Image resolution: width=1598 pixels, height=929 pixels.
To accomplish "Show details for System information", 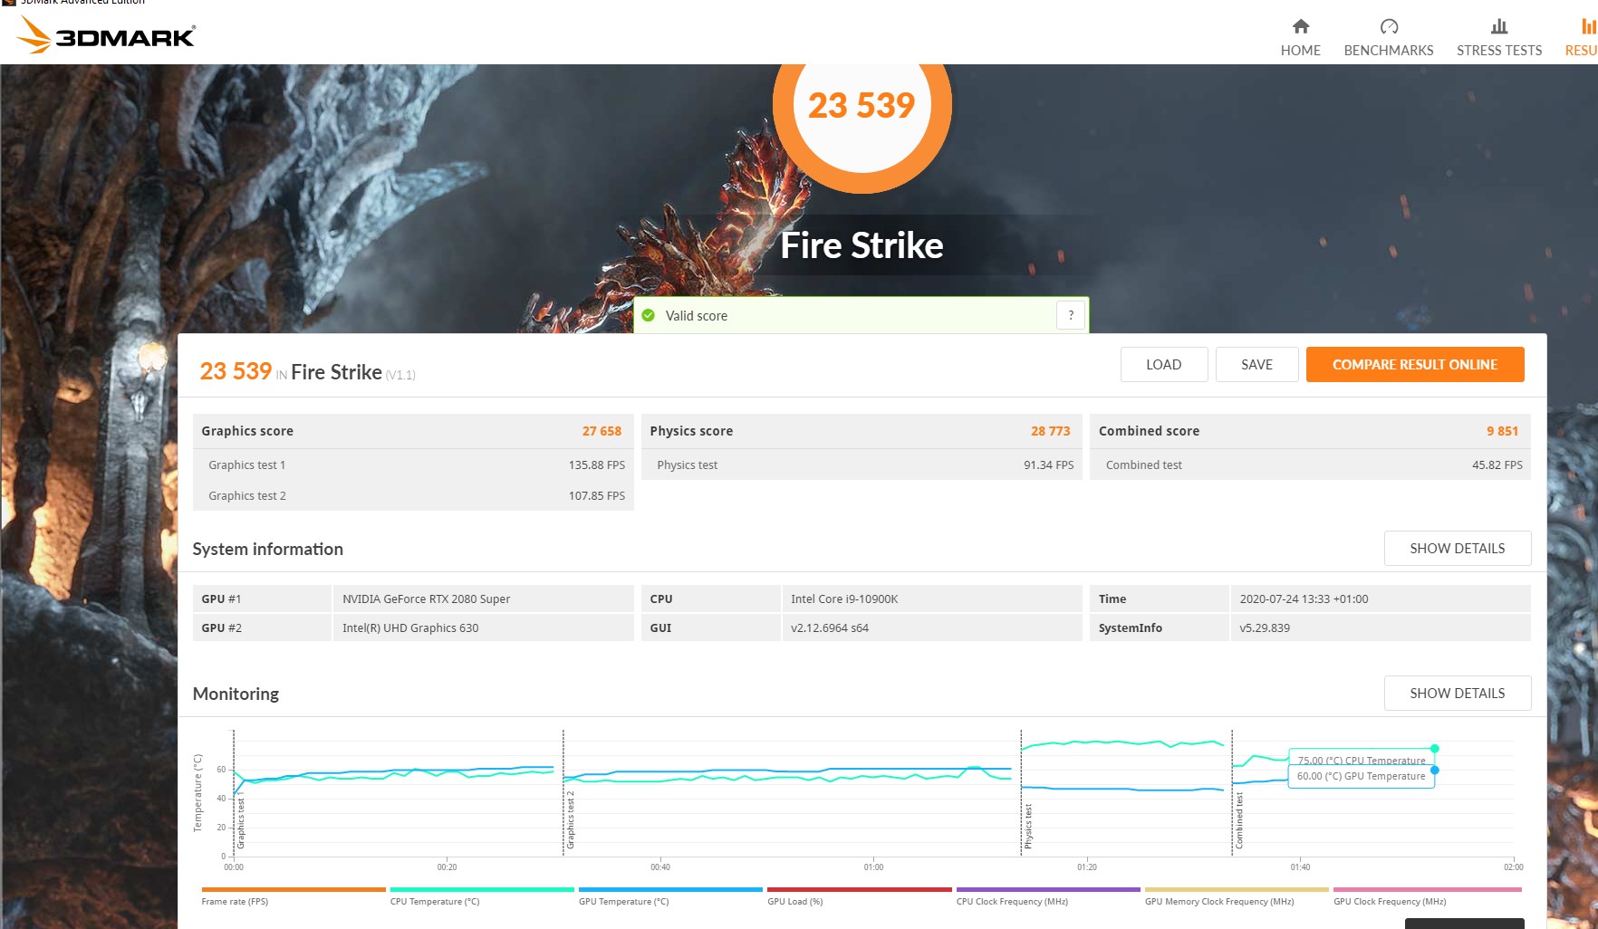I will tap(1458, 549).
